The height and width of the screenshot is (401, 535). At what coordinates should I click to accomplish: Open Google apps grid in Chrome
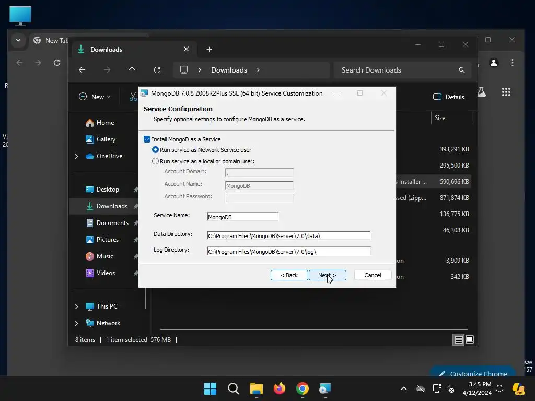(x=506, y=92)
